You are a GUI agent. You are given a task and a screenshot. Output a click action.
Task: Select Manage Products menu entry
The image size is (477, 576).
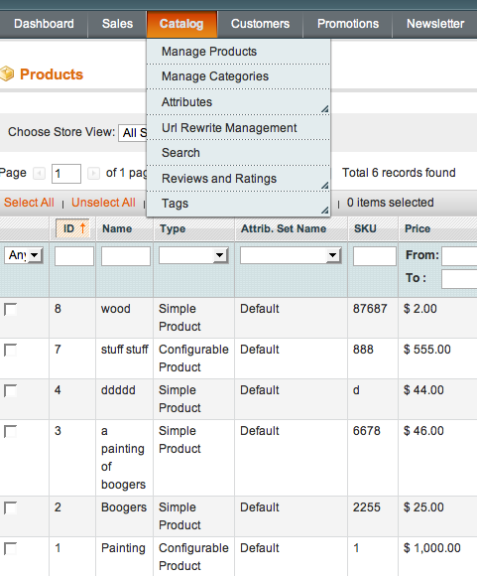coord(238,52)
